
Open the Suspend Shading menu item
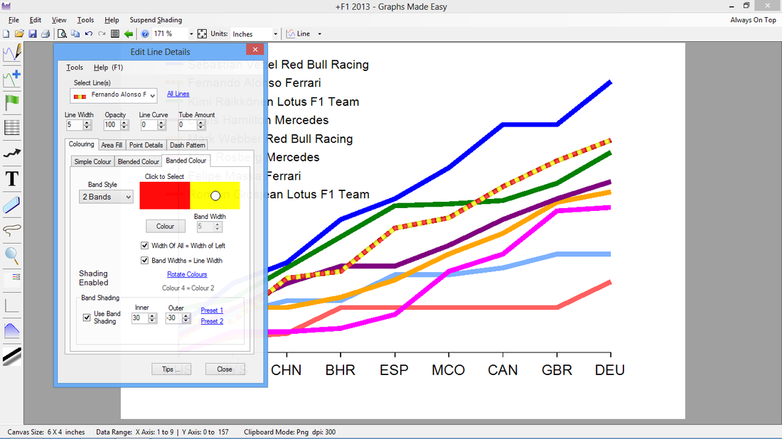click(156, 20)
